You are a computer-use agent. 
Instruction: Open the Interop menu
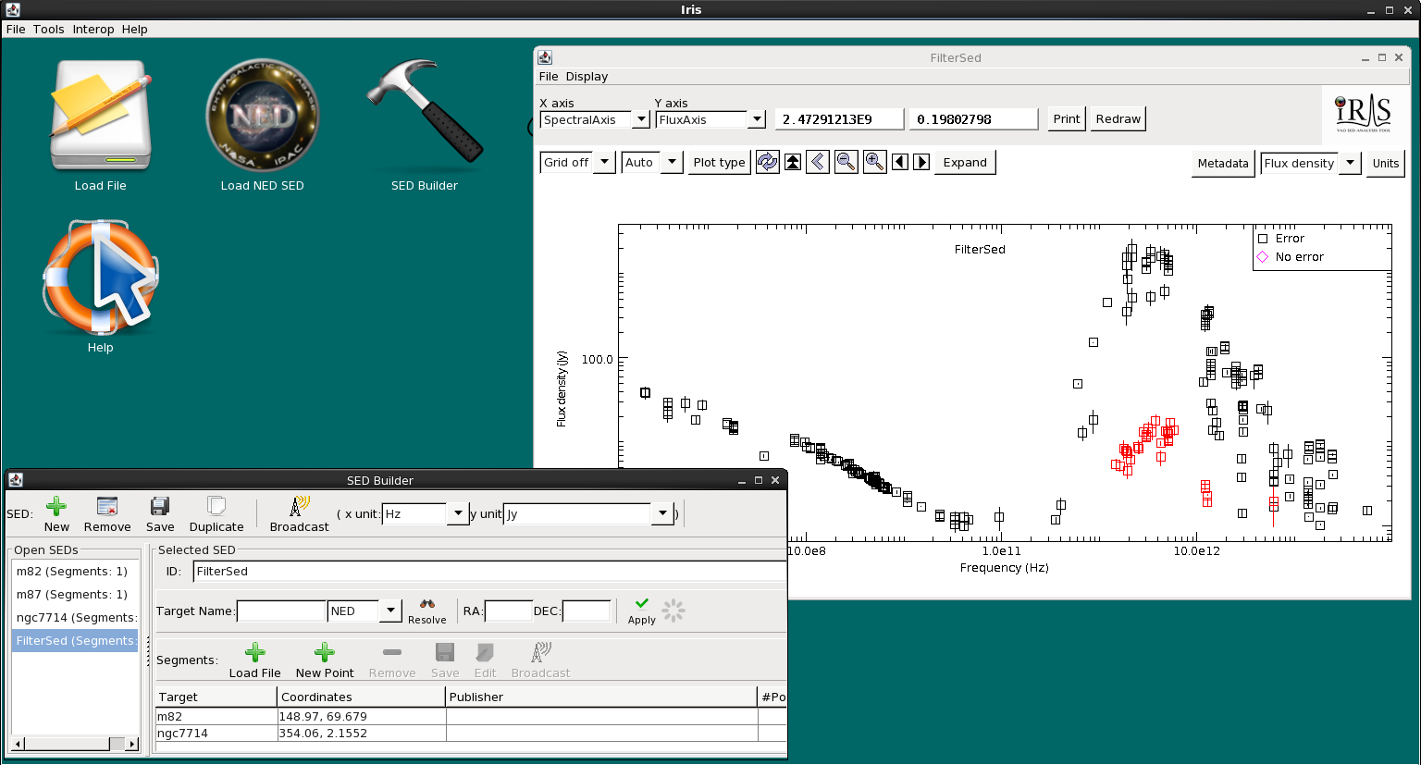click(93, 29)
